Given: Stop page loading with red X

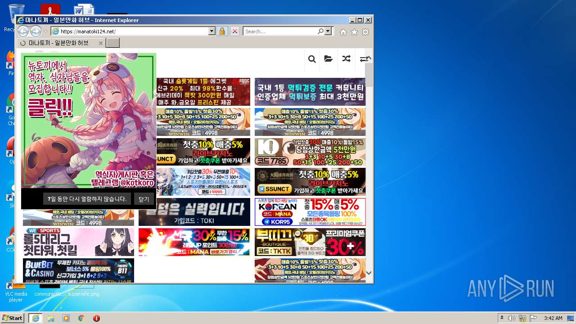Looking at the screenshot, I should tap(234, 31).
